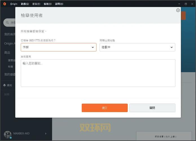Viewport: 196px width, 141px height.
Task: Open the 遊戲(G) menu
Action: 25,4
